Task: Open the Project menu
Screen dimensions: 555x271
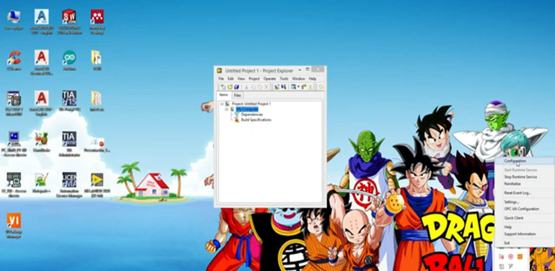Action: click(254, 79)
